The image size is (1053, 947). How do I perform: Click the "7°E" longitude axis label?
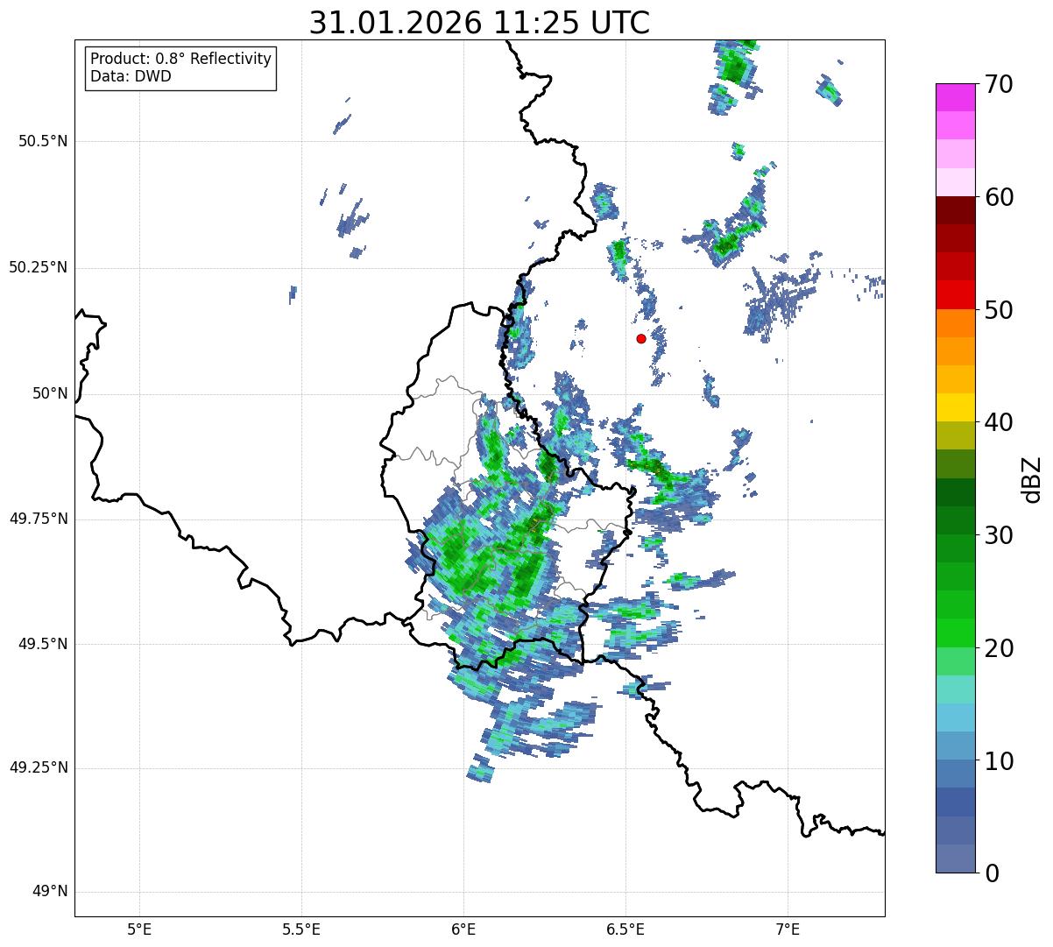788,929
